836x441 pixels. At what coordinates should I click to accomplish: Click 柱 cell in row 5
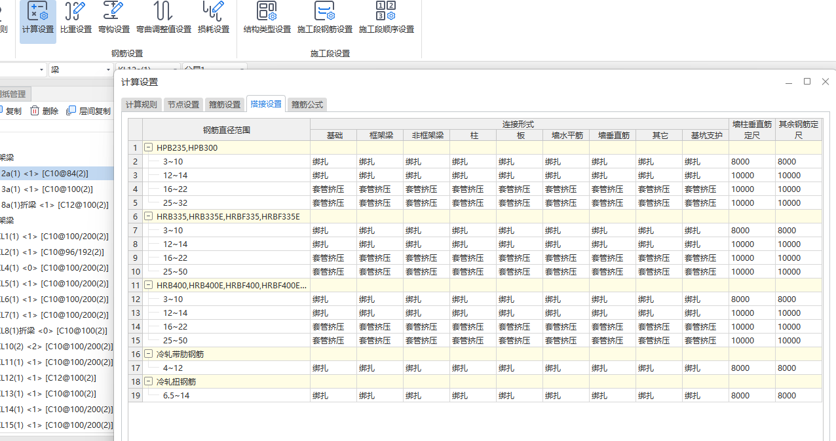(473, 203)
